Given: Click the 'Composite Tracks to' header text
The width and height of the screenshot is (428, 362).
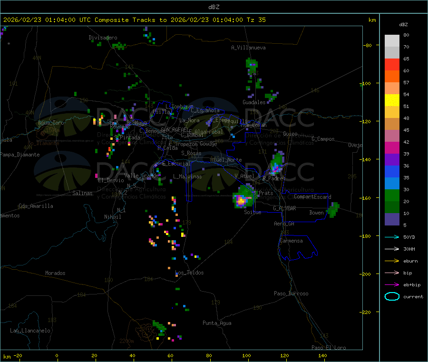Looking at the screenshot, I should [x=130, y=20].
